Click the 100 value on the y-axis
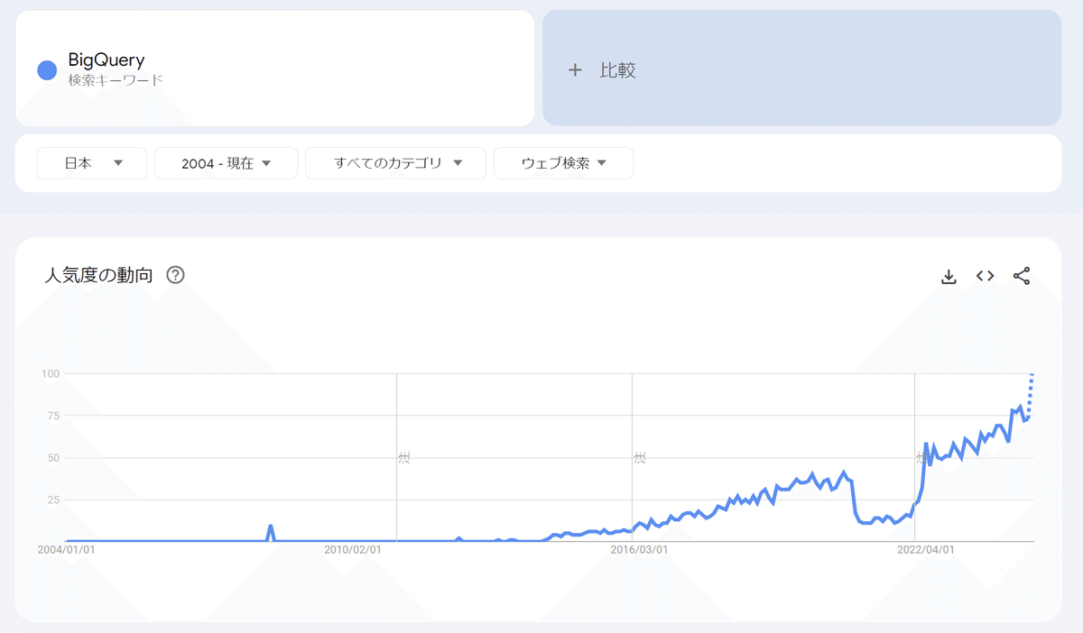Screen dimensions: 1083x633 (51, 373)
